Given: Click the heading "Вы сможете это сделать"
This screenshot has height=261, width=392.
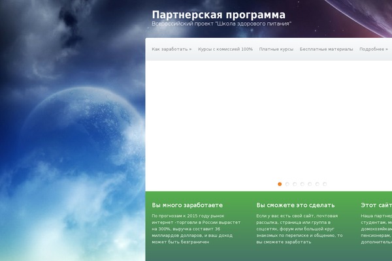Looking at the screenshot, I should (295, 206).
